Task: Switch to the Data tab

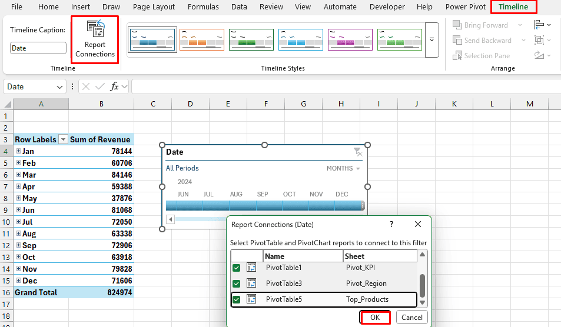Action: (x=239, y=7)
